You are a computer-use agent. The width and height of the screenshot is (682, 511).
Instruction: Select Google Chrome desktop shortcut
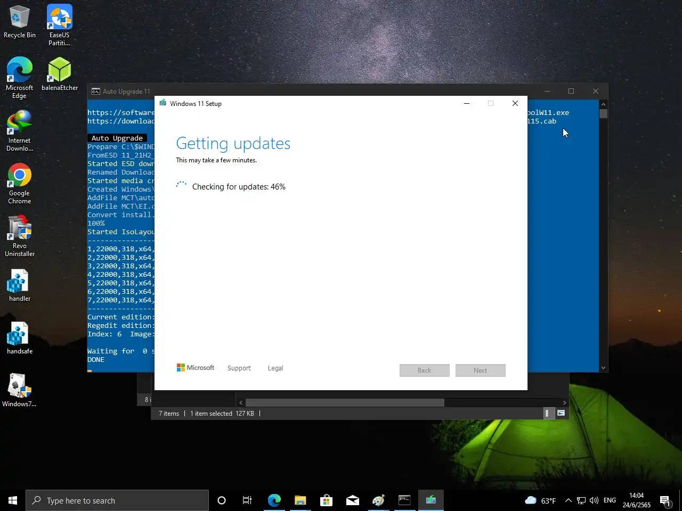[x=20, y=183]
